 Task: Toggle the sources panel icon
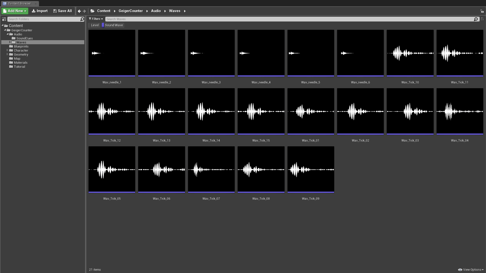tap(4, 19)
